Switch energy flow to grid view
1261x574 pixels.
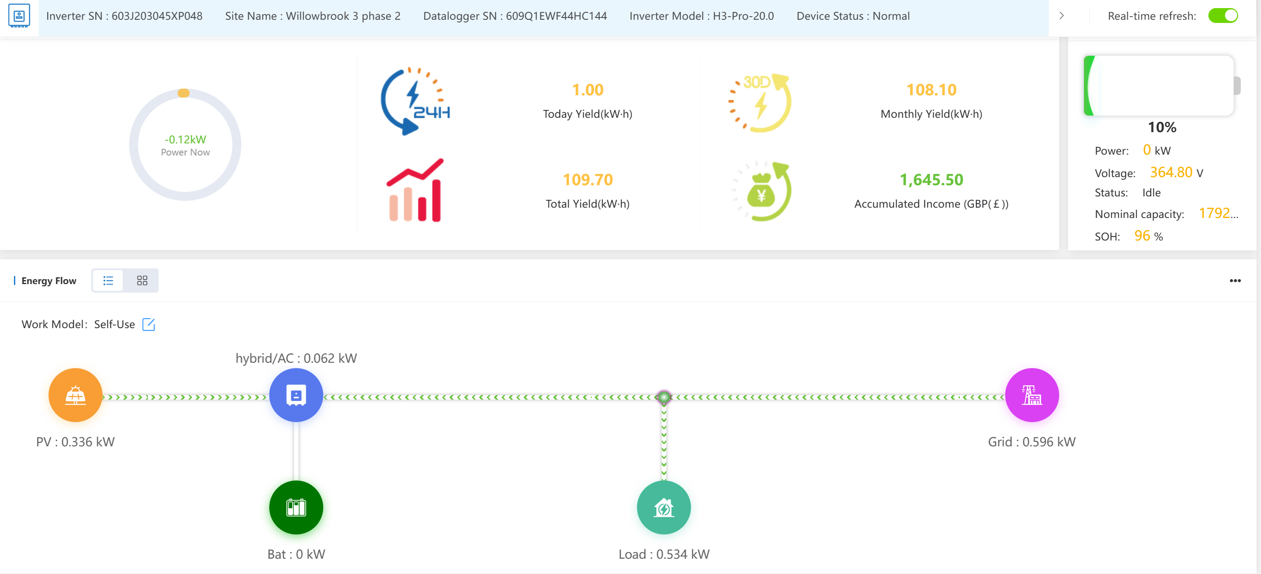tap(142, 280)
